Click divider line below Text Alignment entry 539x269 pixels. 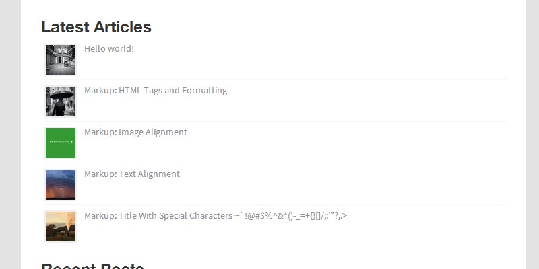pos(290,204)
